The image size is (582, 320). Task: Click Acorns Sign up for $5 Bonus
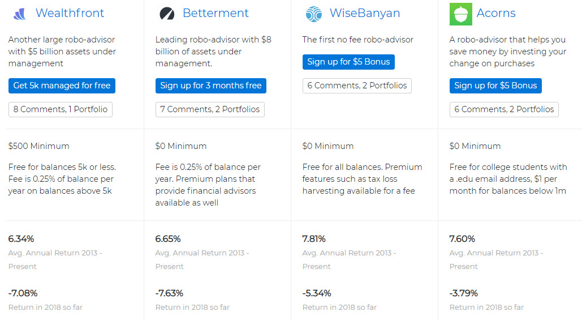(x=495, y=86)
